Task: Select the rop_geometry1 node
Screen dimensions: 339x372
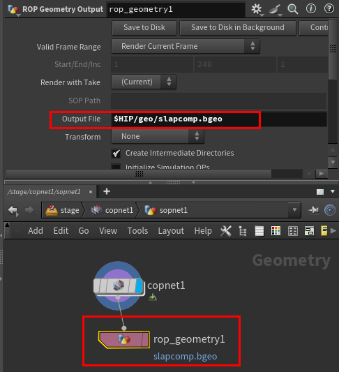Action: 124,340
